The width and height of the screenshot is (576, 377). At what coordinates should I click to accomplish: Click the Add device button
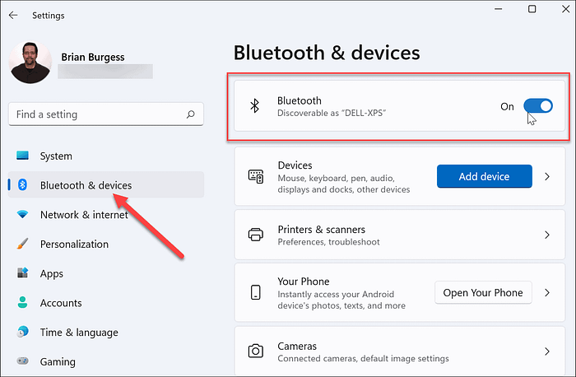pyautogui.click(x=484, y=176)
